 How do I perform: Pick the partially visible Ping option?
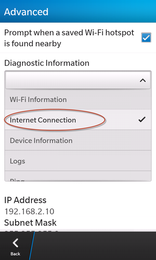click(x=78, y=176)
